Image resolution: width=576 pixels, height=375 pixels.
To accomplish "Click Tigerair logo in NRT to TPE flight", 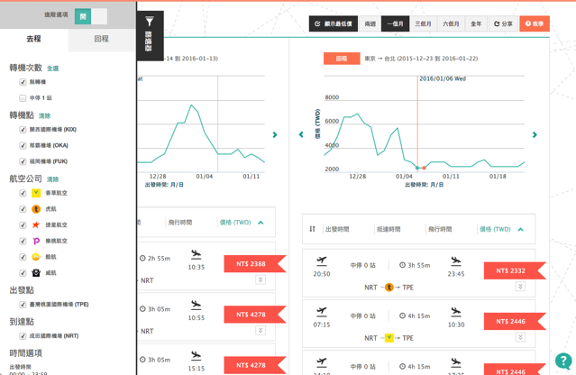I will point(389,288).
